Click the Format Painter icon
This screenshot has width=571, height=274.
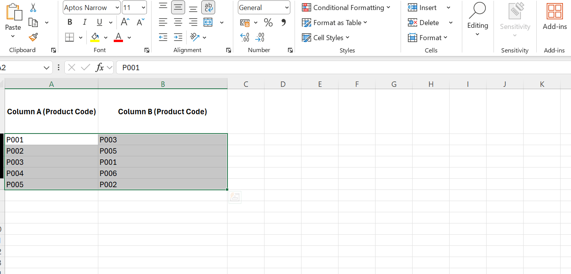click(33, 37)
